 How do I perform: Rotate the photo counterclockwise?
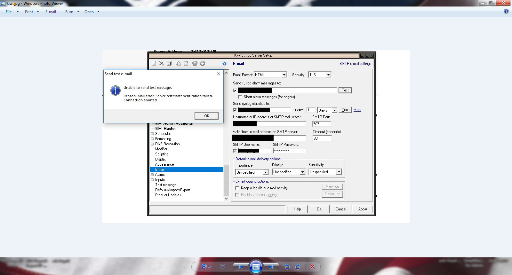click(287, 267)
